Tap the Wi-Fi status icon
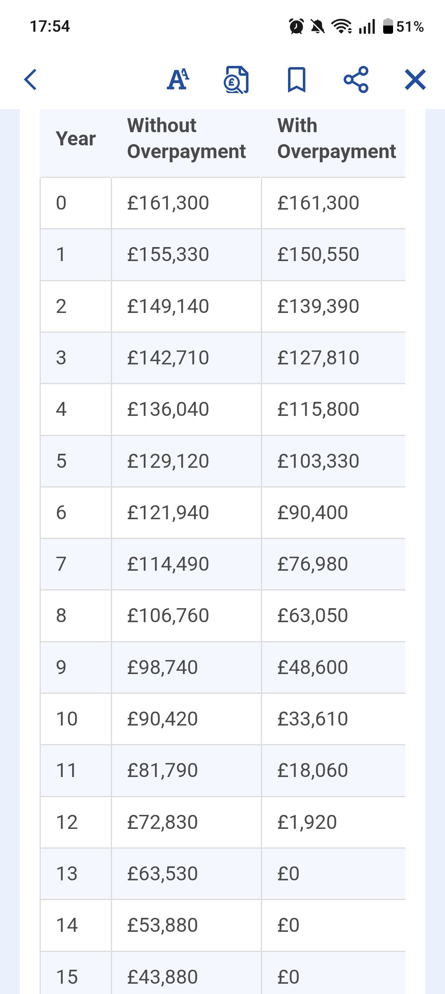The width and height of the screenshot is (445, 994). tap(342, 27)
